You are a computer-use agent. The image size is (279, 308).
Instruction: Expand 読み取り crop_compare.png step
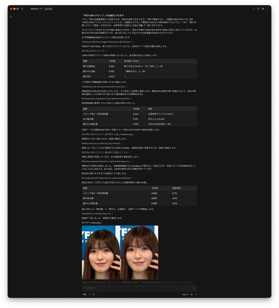click(x=108, y=134)
